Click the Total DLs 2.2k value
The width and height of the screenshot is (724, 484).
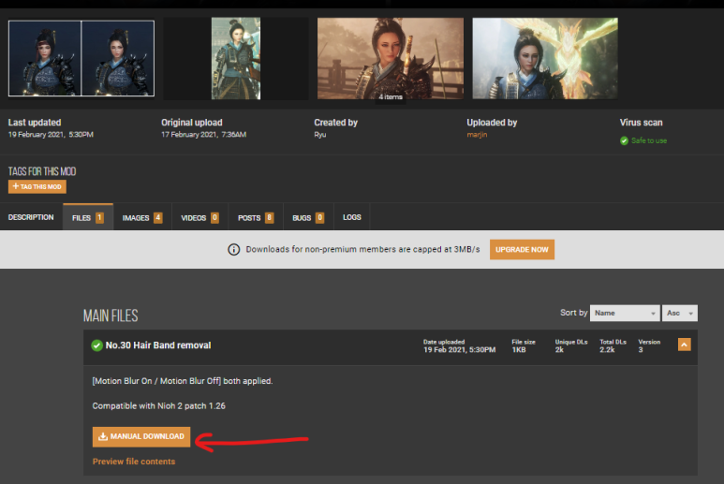click(x=607, y=350)
